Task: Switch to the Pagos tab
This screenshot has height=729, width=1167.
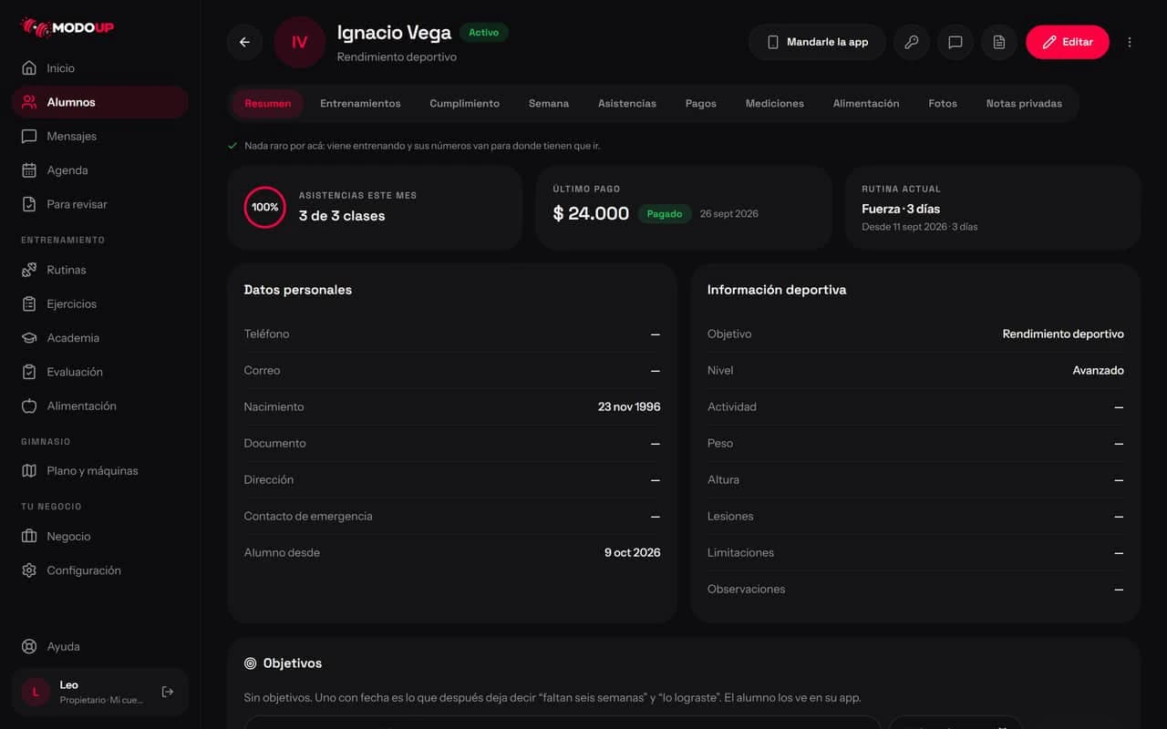Action: tap(700, 103)
